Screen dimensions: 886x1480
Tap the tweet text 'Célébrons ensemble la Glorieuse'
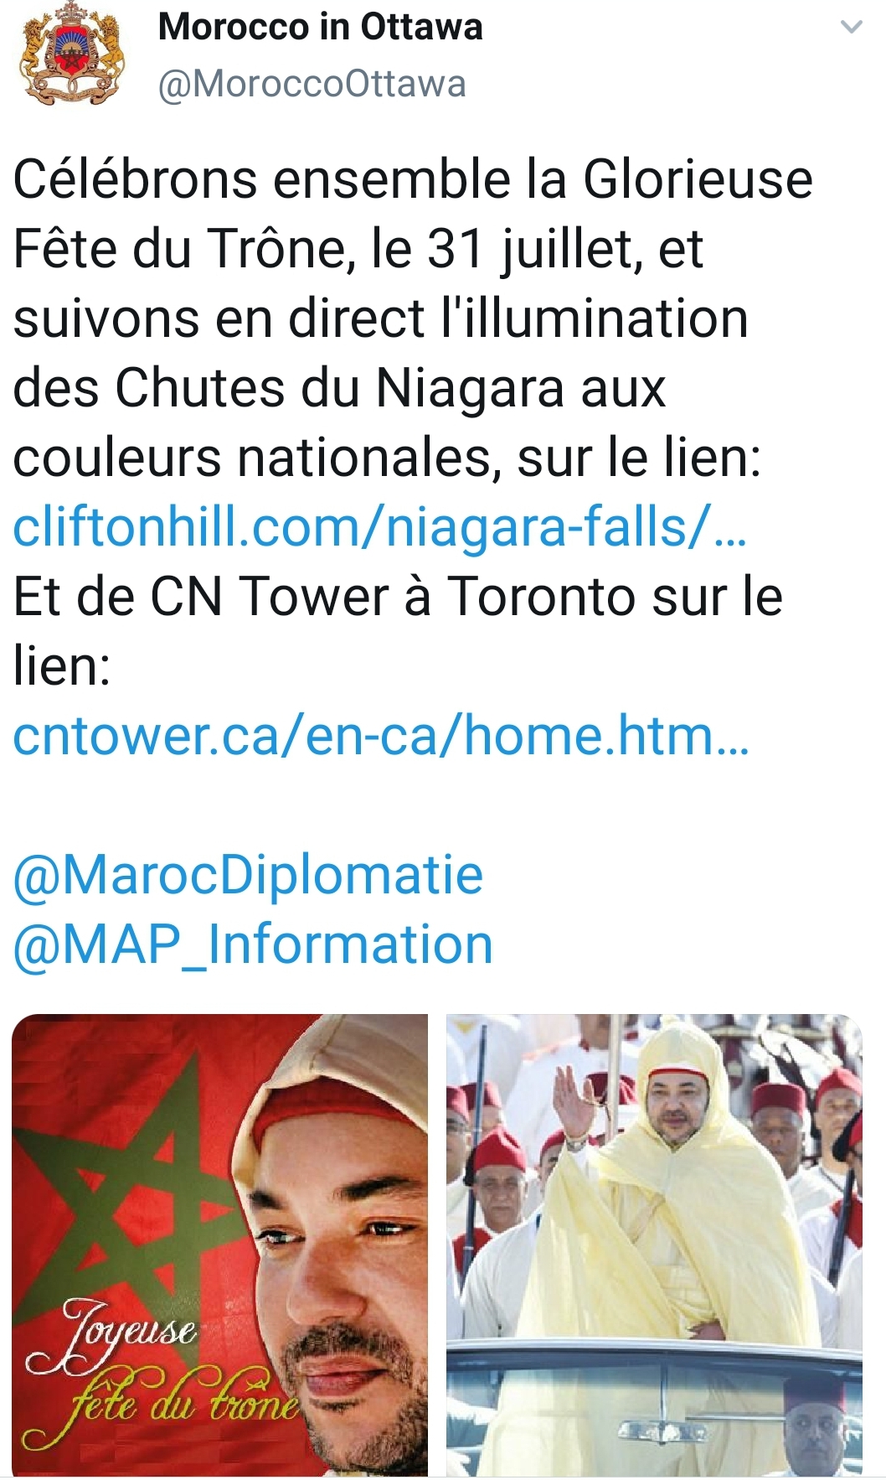pos(413,179)
